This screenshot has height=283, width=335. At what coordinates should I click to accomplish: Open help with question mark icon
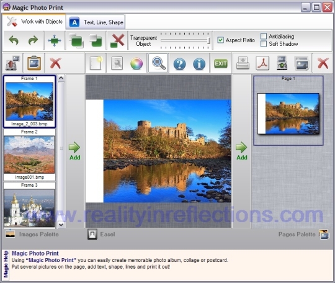point(179,64)
